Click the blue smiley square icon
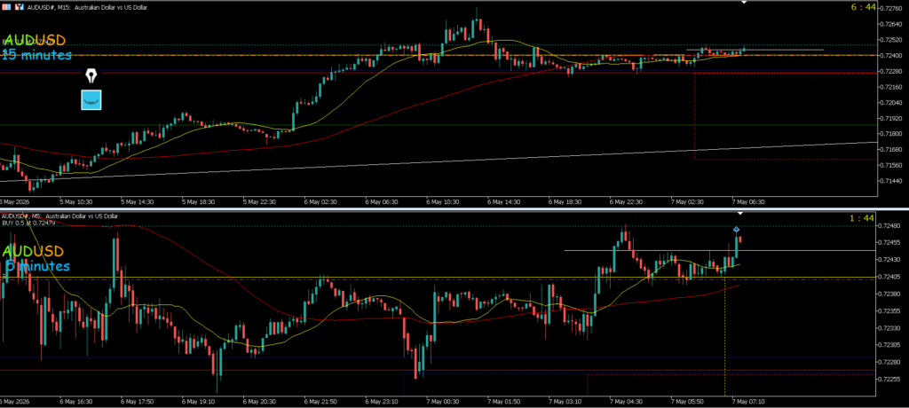Screen dimensions: 909x408 91,99
